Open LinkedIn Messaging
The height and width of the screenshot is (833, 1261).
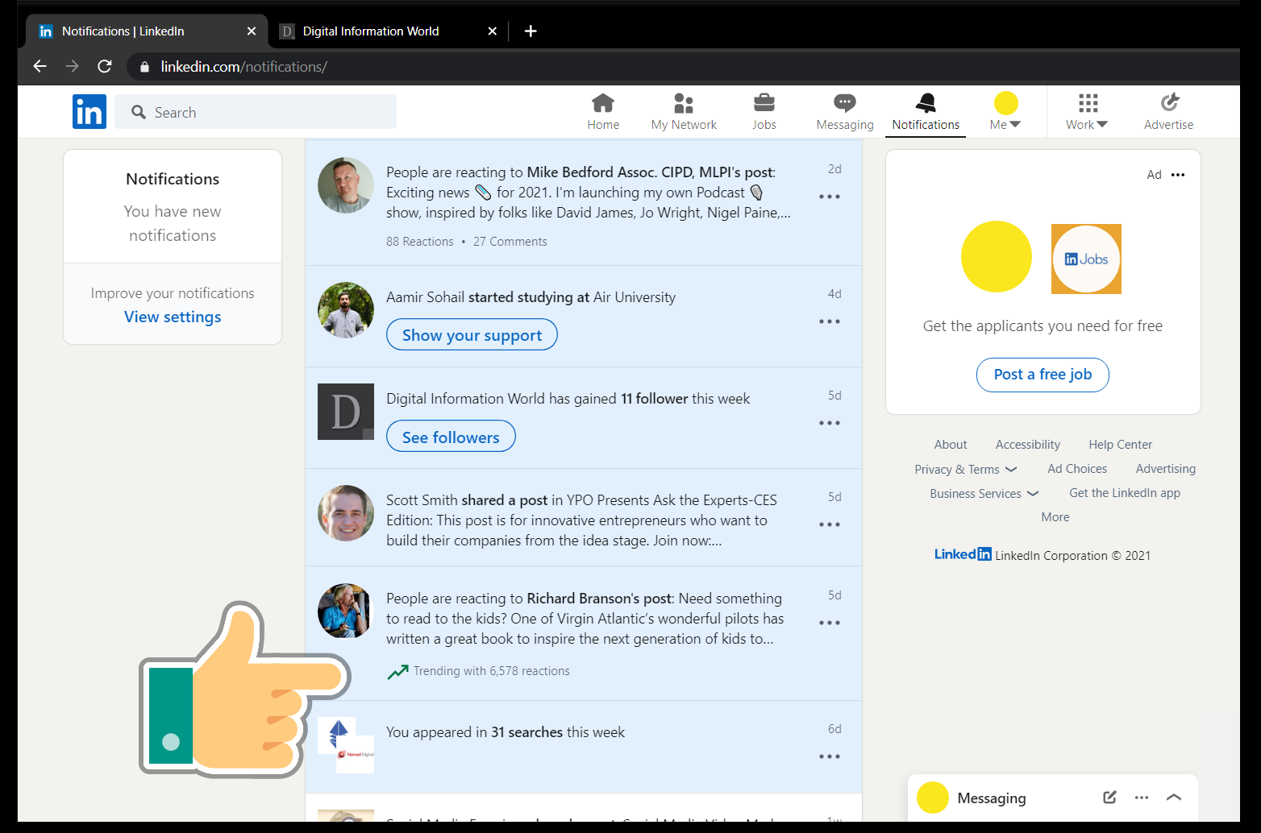[844, 111]
